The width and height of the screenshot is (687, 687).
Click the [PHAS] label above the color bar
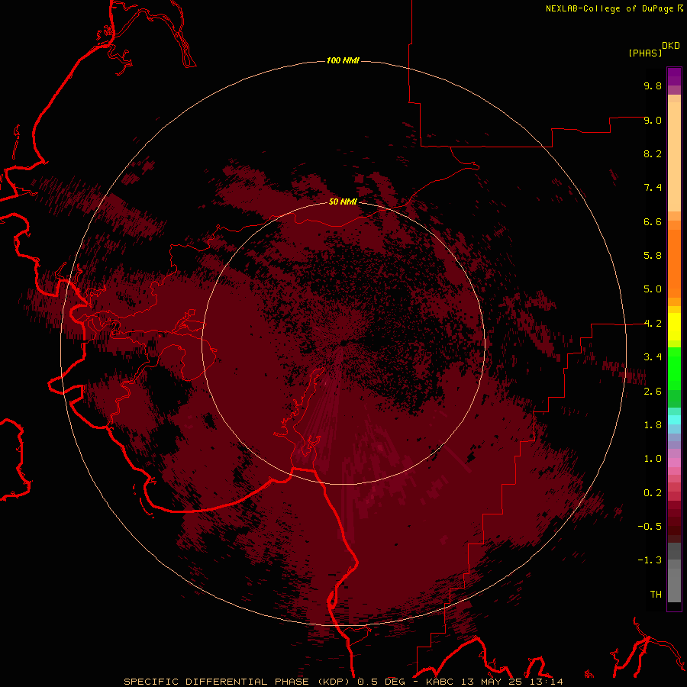pyautogui.click(x=645, y=53)
